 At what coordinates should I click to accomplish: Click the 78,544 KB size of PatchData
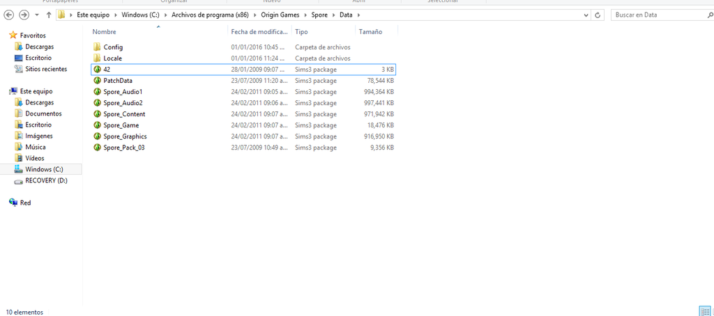coord(381,81)
